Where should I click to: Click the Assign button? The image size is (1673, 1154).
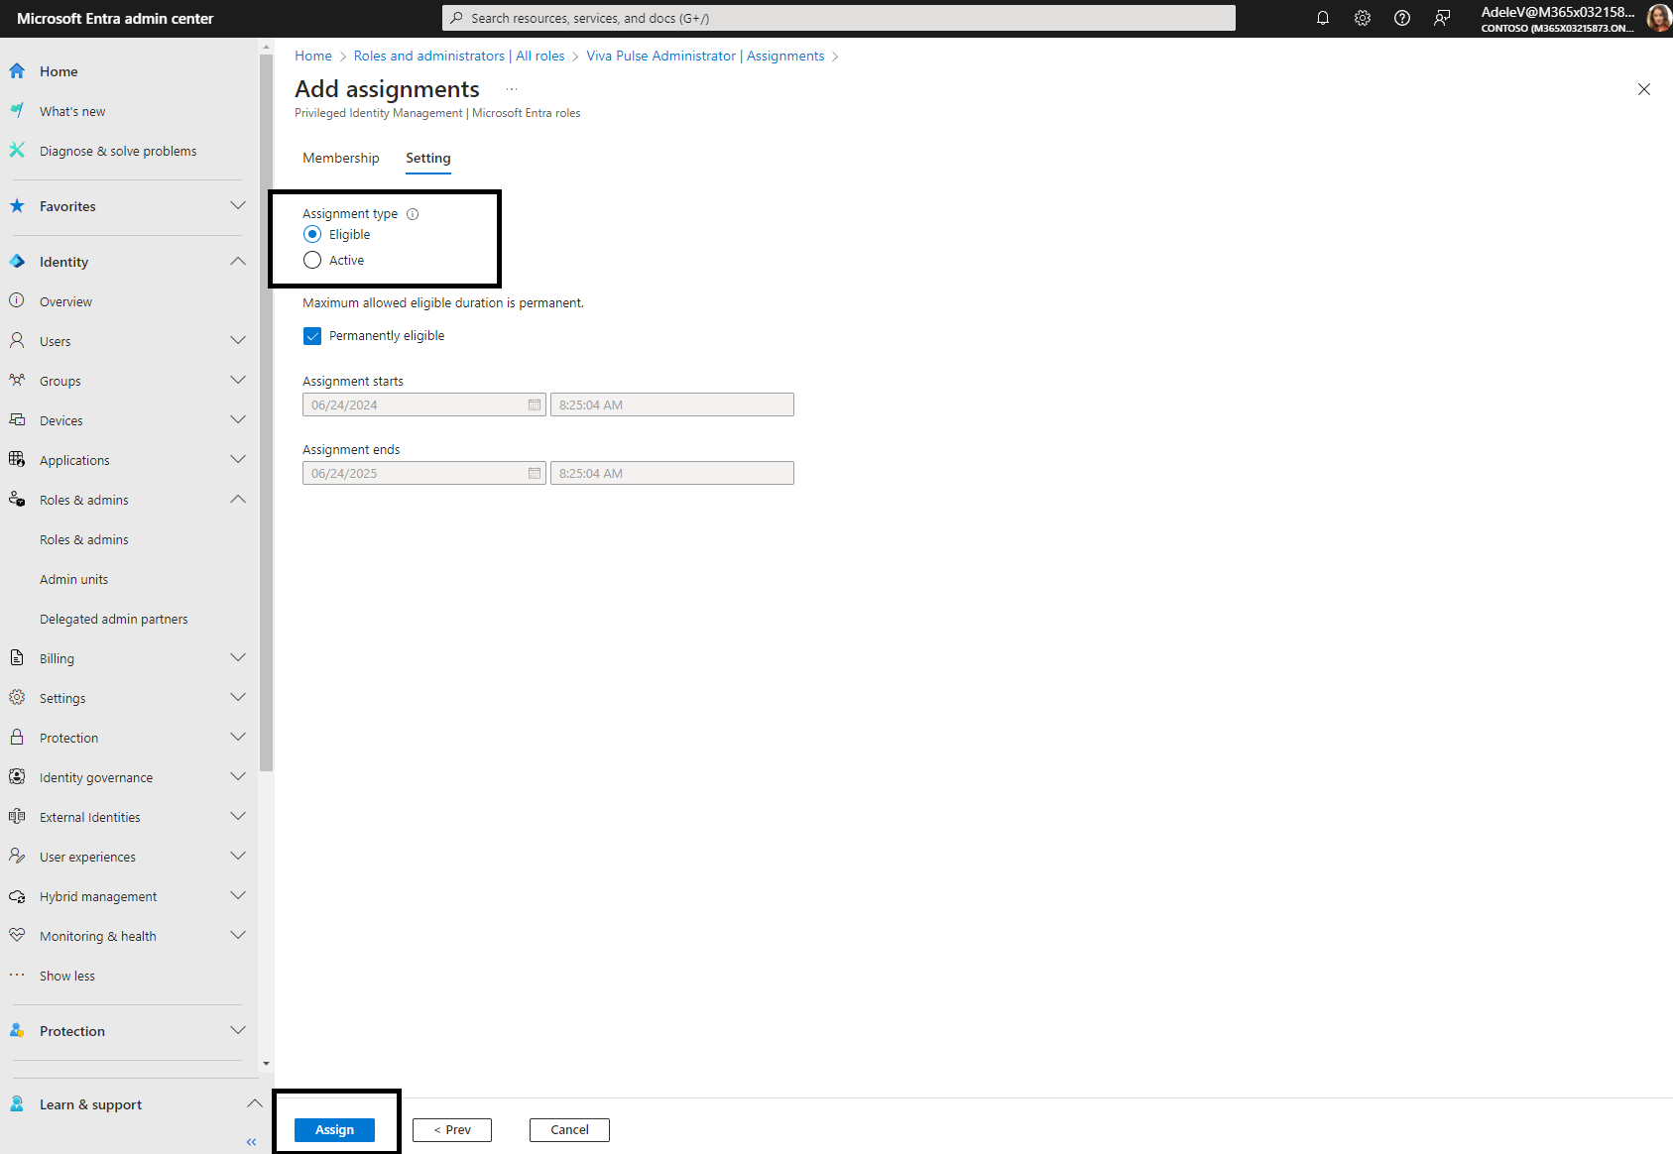pos(334,1129)
